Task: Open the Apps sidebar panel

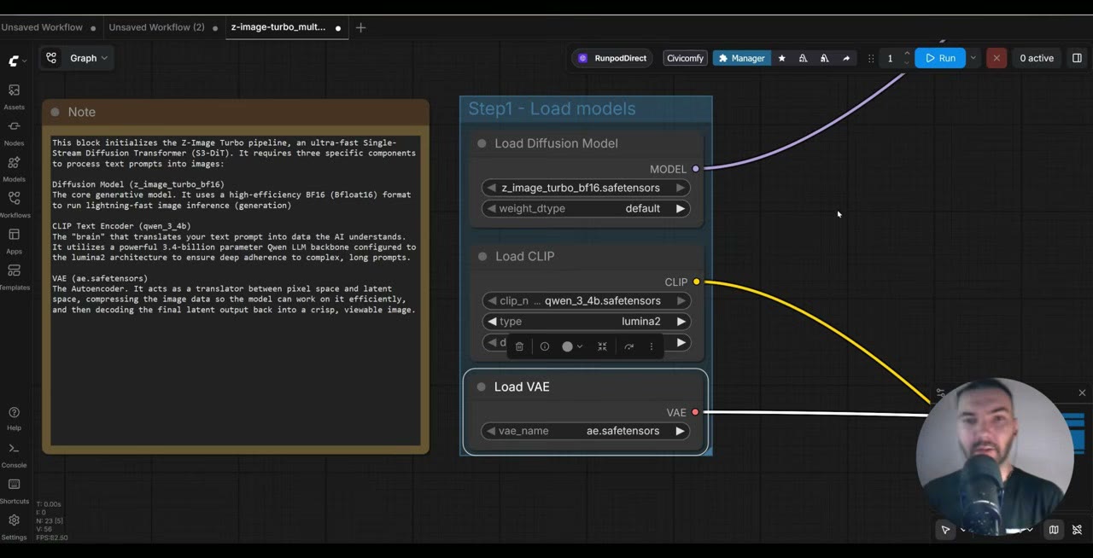Action: (x=14, y=241)
